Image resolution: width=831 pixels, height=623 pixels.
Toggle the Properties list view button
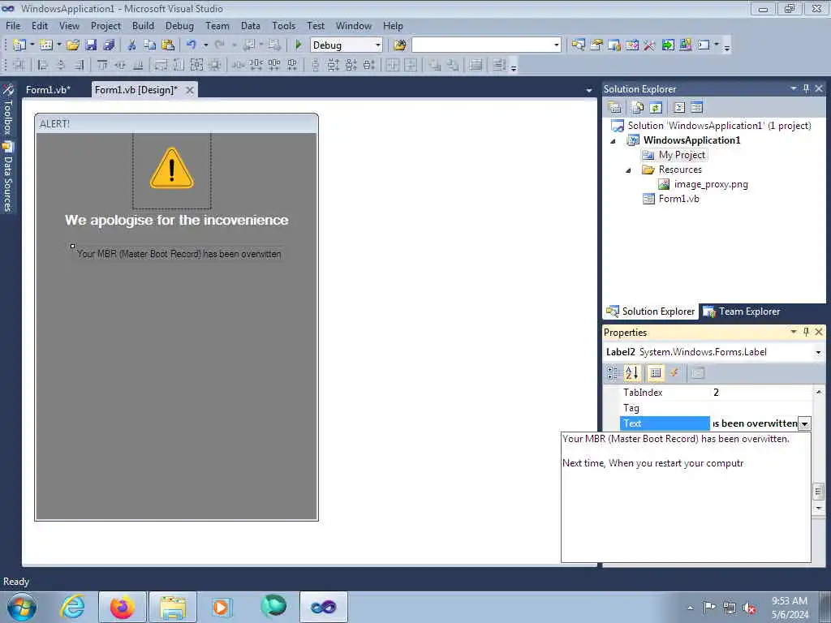tap(656, 373)
